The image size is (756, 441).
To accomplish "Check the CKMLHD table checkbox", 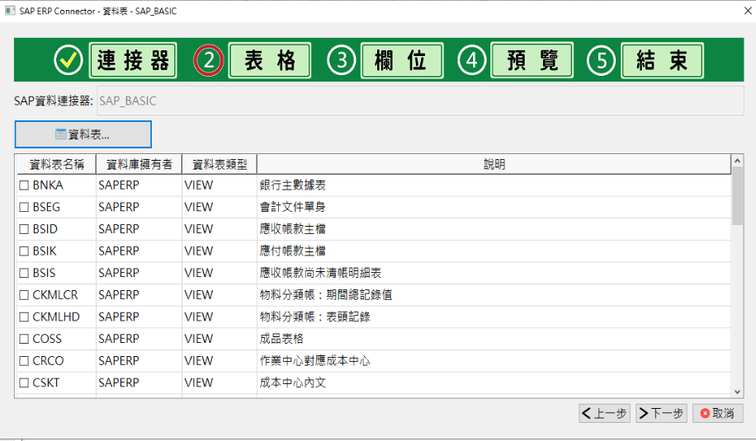I will [24, 317].
